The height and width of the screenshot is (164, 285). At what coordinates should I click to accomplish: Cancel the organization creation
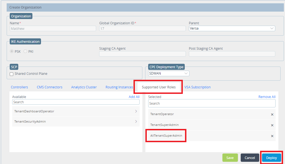click(x=250, y=158)
